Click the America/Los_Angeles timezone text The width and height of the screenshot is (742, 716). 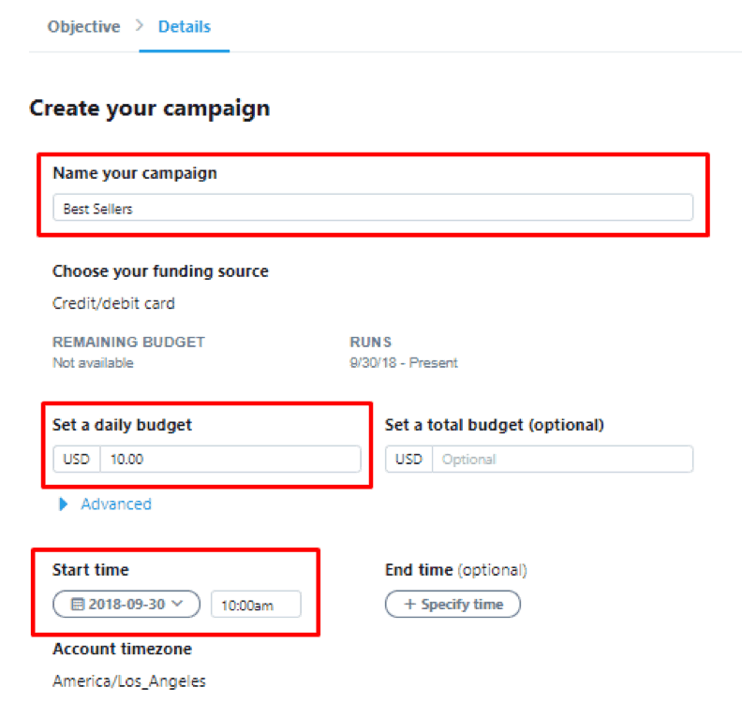pyautogui.click(x=129, y=681)
